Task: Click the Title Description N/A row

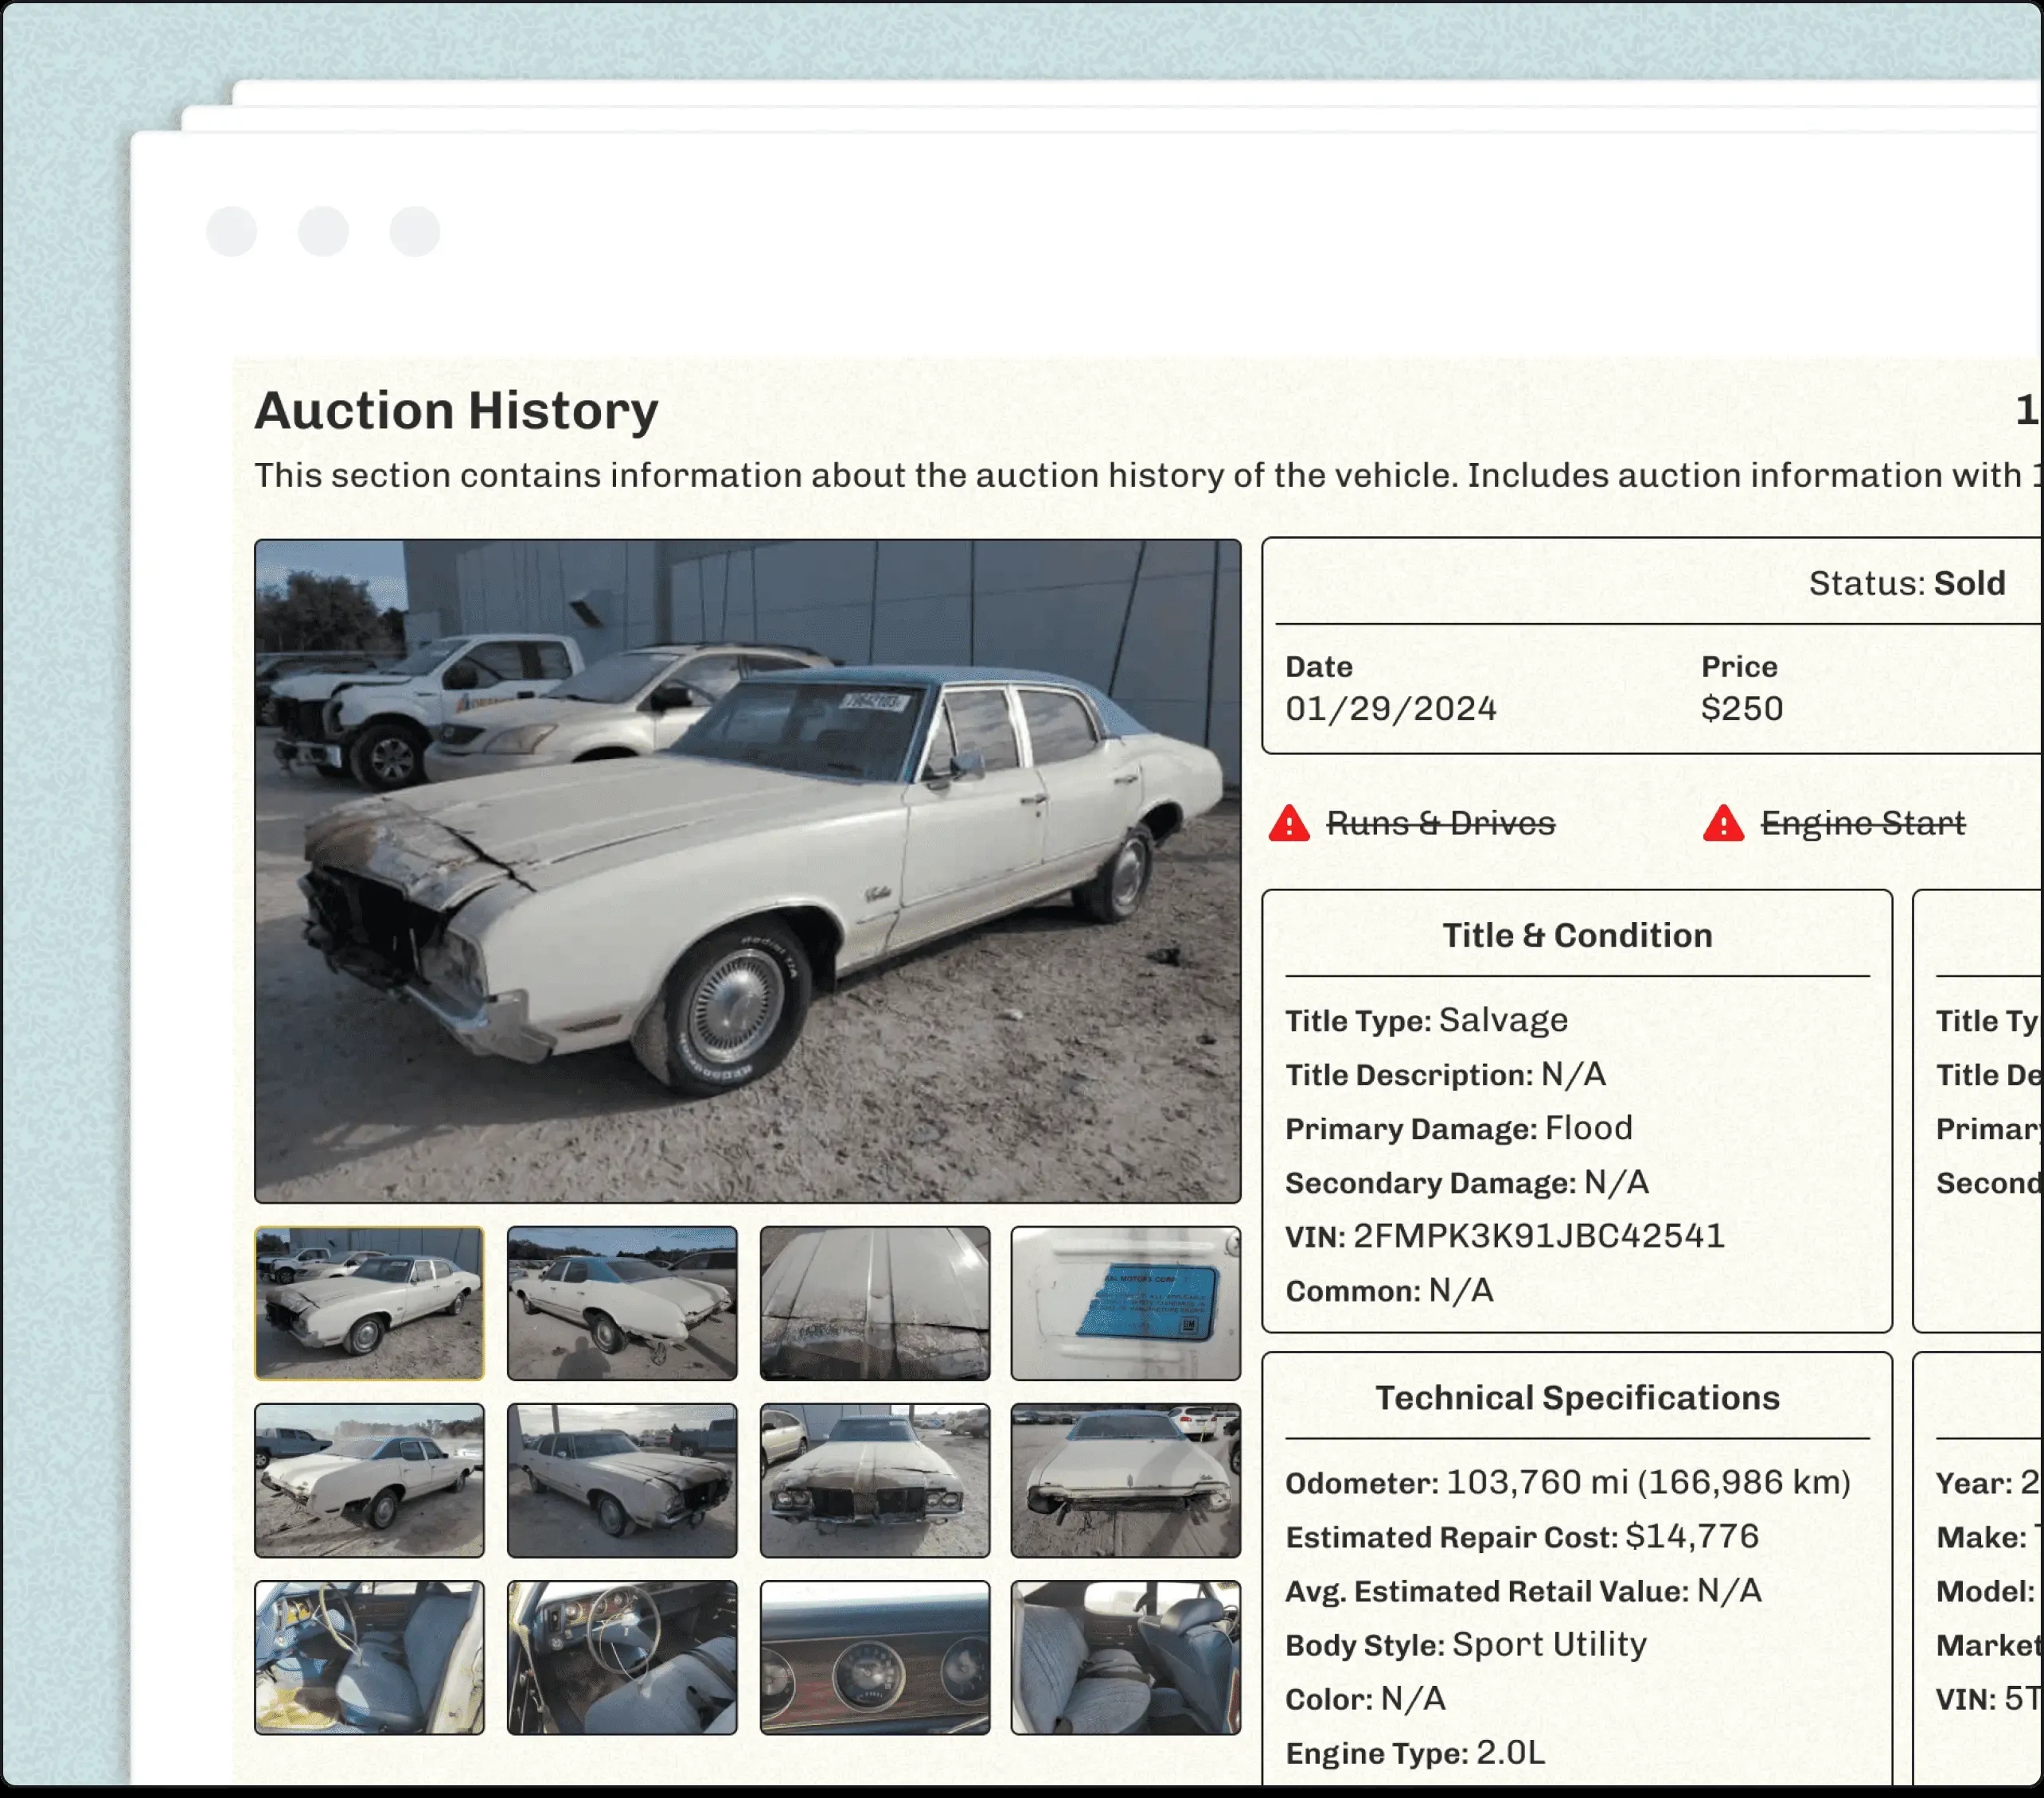Action: click(1445, 1074)
